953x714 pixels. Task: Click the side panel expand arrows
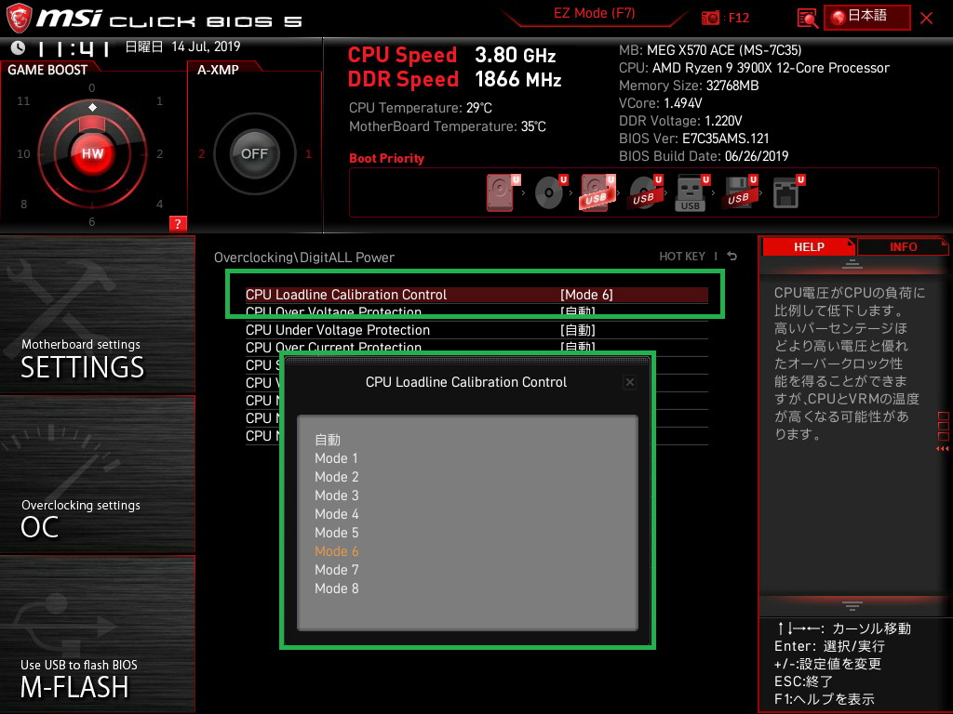pyautogui.click(x=943, y=448)
